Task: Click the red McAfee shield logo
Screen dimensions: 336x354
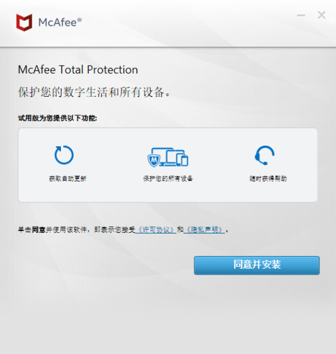Action: pyautogui.click(x=24, y=22)
